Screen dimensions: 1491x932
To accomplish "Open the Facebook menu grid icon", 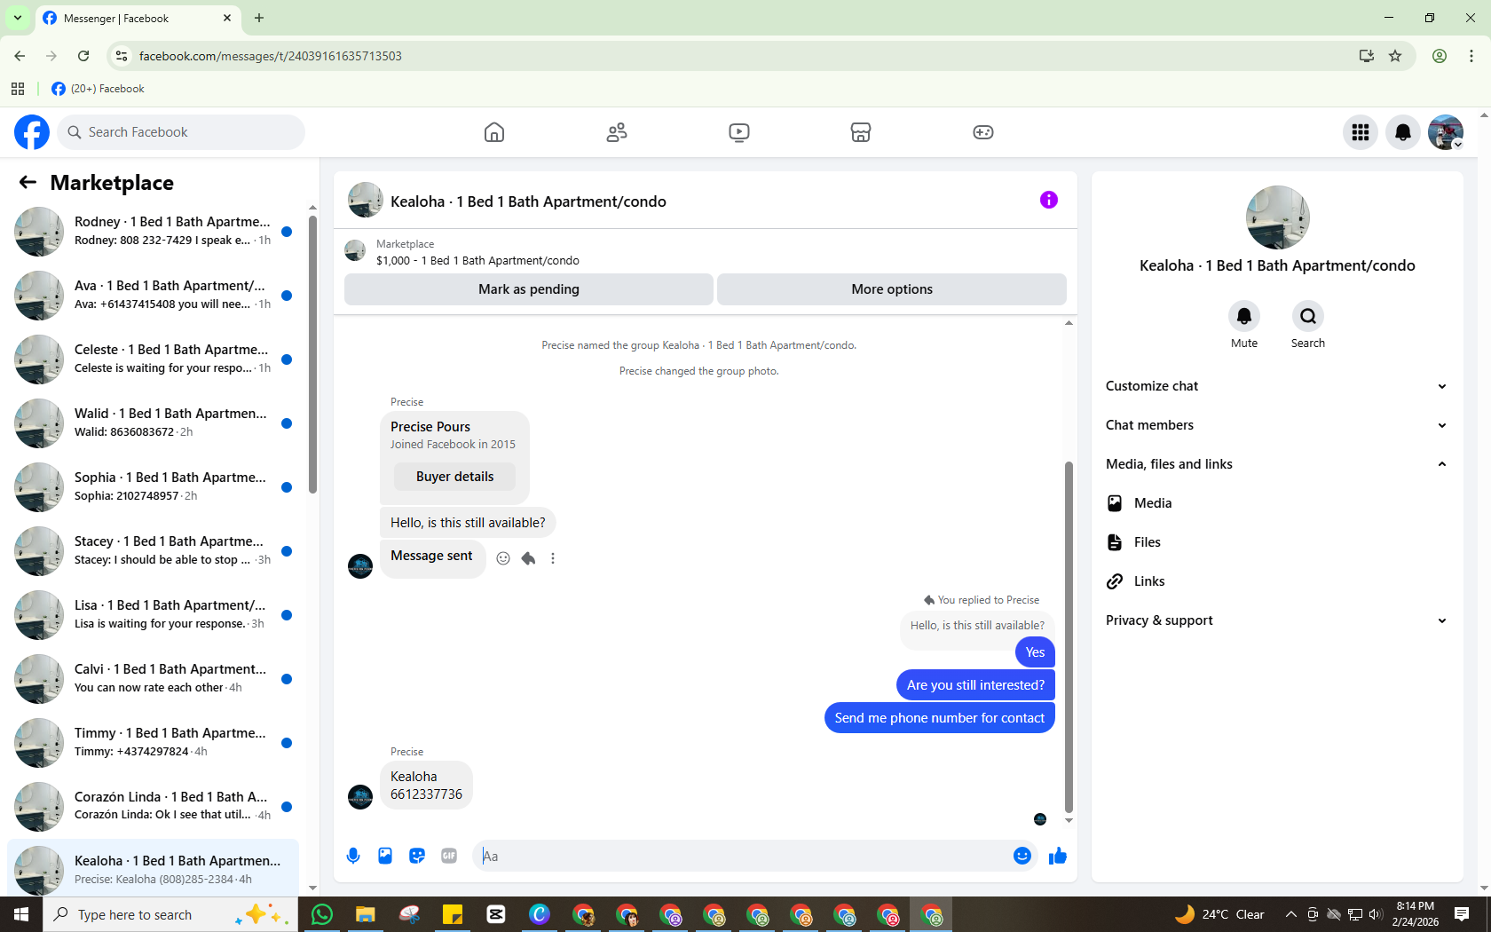I will coord(1361,132).
